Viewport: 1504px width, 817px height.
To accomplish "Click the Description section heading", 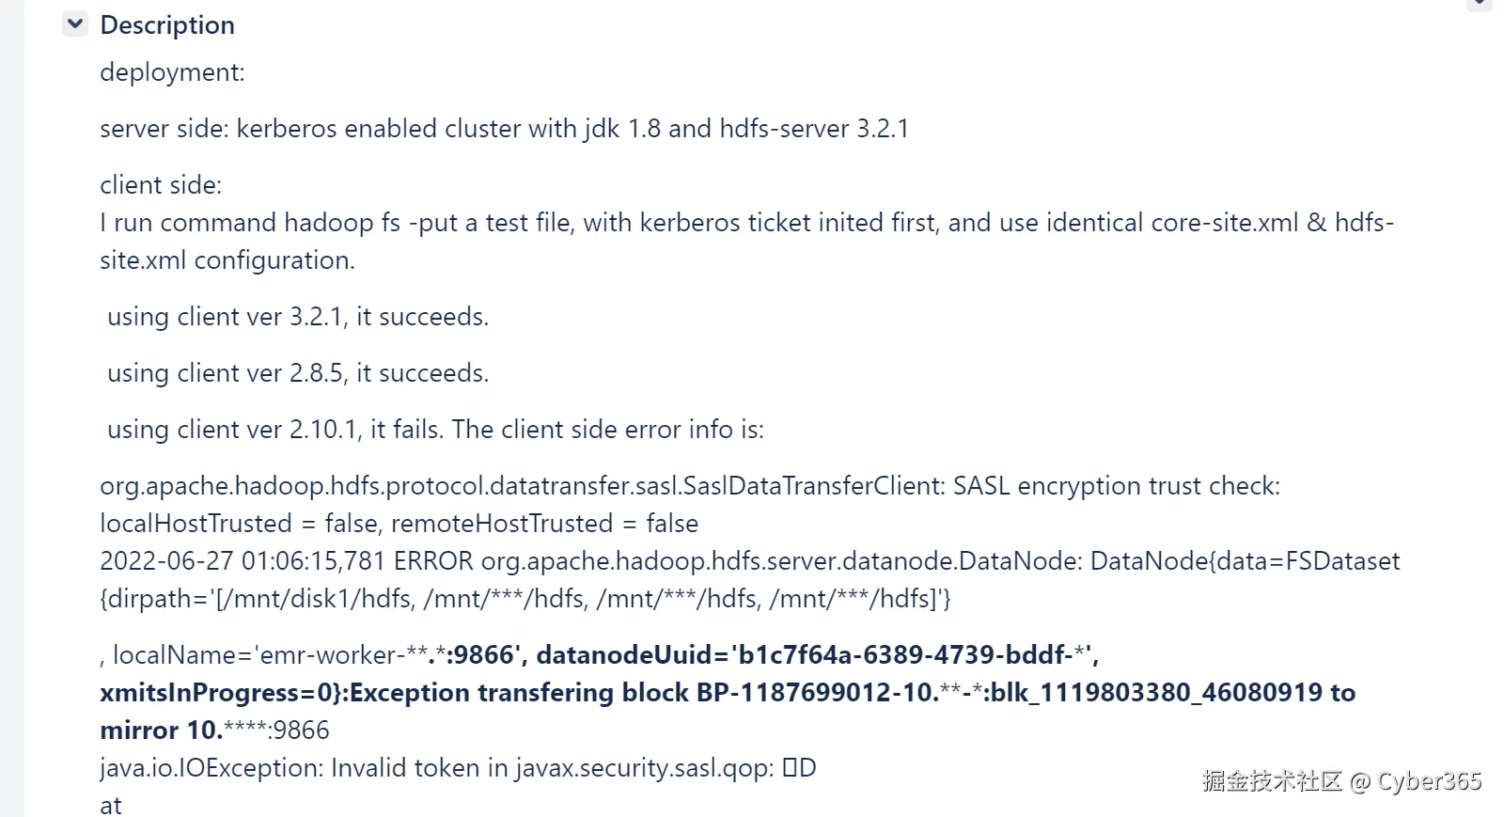I will pyautogui.click(x=167, y=25).
